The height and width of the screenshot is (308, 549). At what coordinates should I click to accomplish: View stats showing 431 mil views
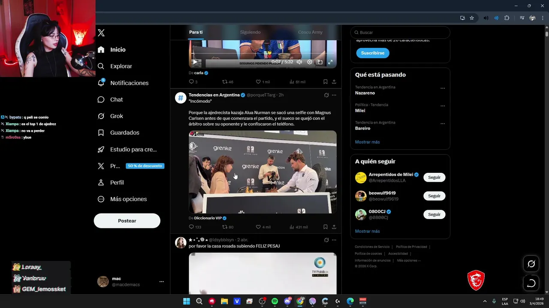coord(299,227)
